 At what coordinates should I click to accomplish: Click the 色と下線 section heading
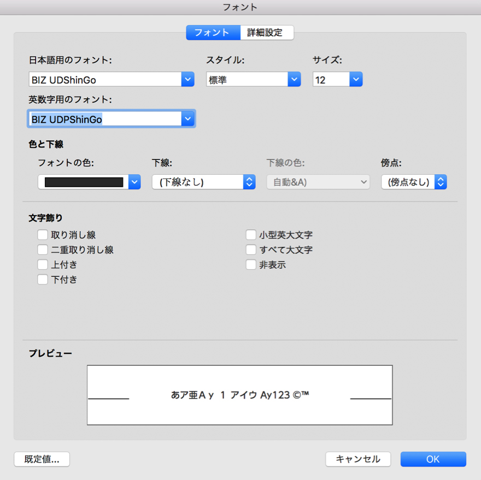(46, 144)
